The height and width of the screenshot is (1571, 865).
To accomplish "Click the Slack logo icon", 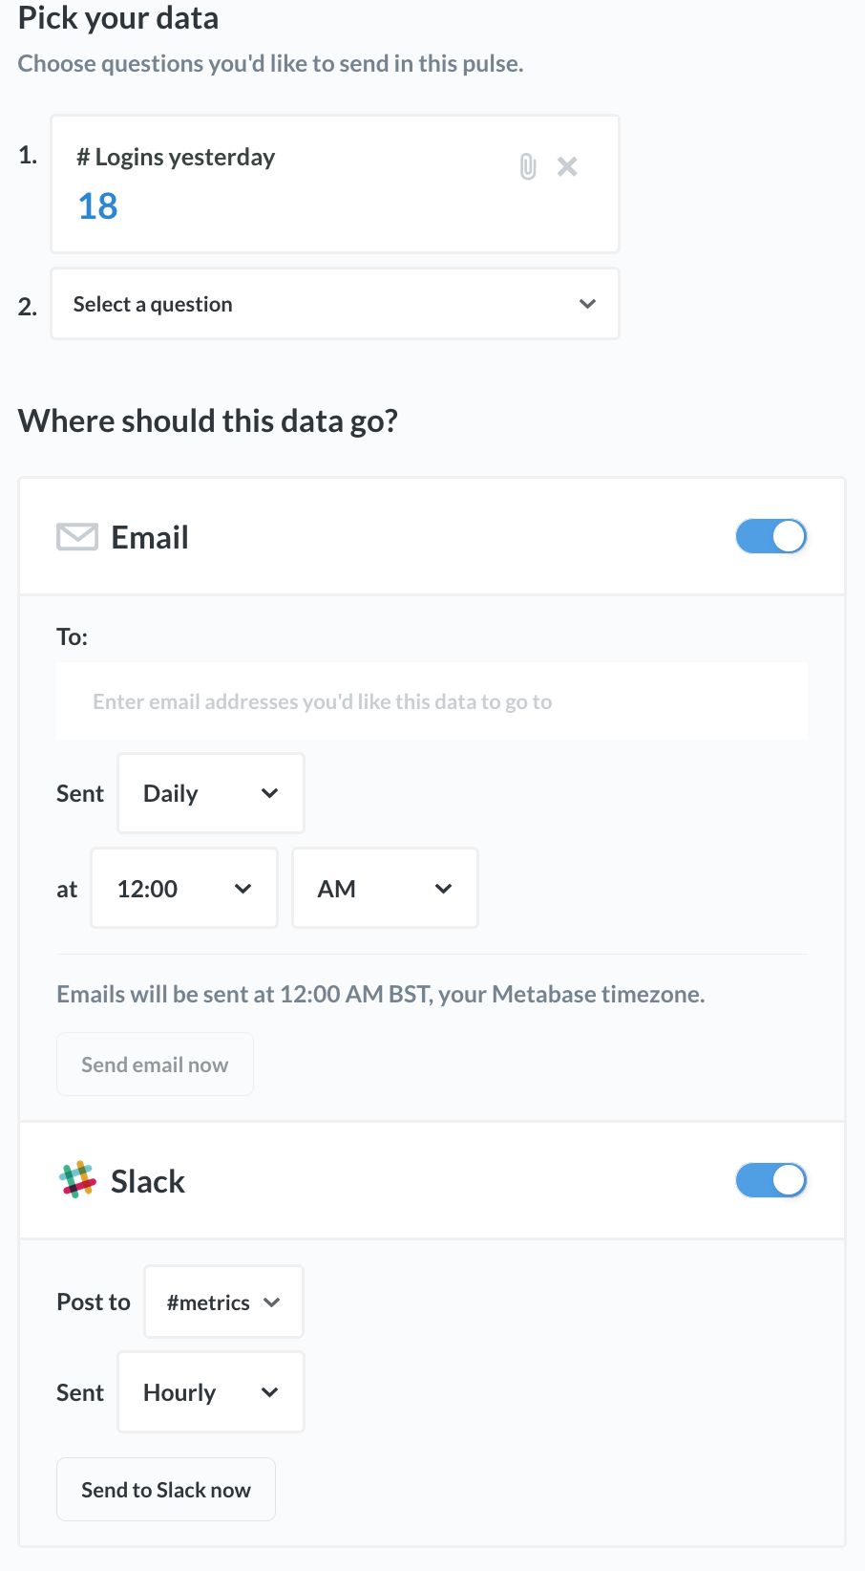I will pyautogui.click(x=77, y=1180).
